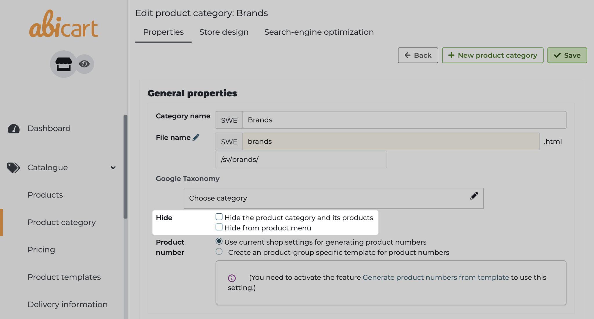Click the Category name input field
The width and height of the screenshot is (594, 319).
[x=404, y=120]
